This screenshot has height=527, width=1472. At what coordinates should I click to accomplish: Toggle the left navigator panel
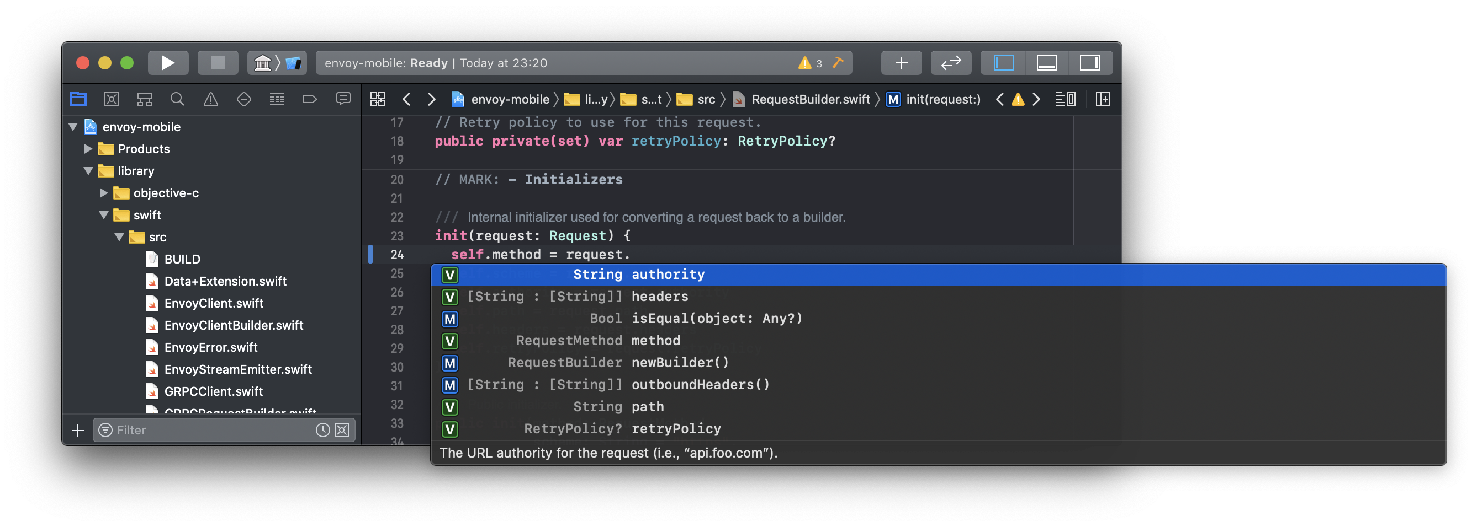[x=1003, y=63]
